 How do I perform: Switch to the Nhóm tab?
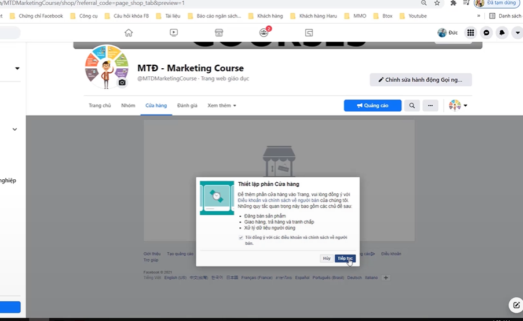(x=128, y=106)
